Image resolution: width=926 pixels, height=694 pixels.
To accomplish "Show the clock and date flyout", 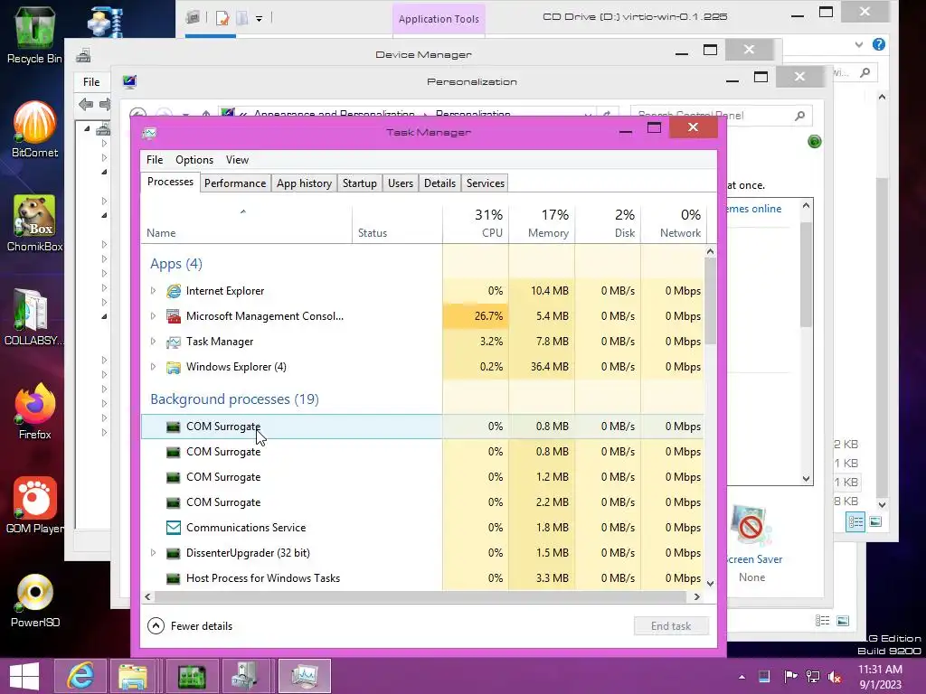I will click(880, 677).
